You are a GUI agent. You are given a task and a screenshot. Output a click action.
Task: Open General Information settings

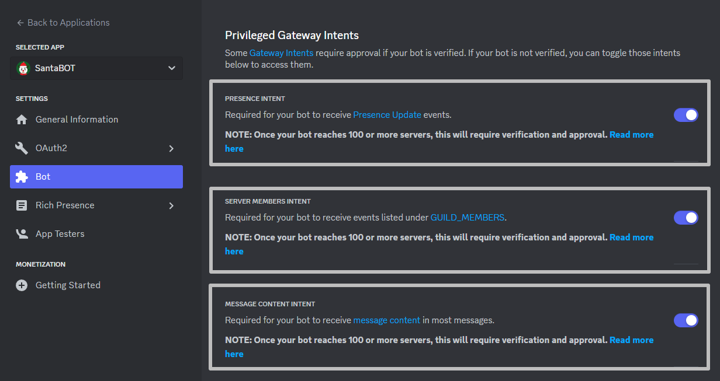pyautogui.click(x=96, y=120)
